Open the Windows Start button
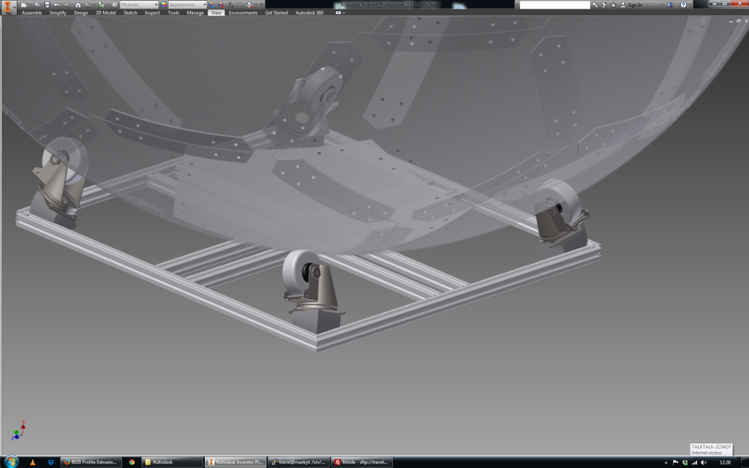The image size is (749, 468). [12, 462]
